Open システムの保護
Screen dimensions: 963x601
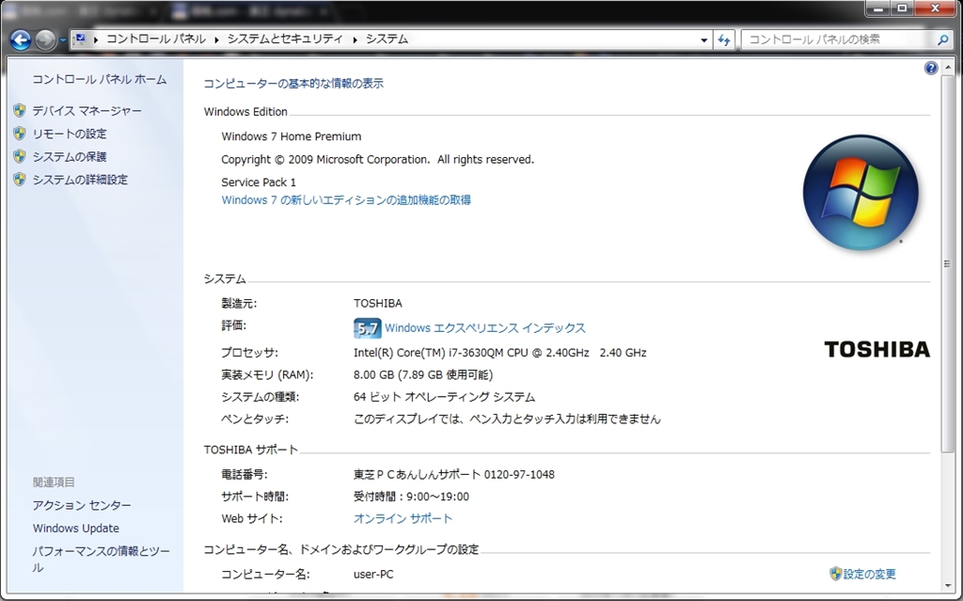point(70,157)
